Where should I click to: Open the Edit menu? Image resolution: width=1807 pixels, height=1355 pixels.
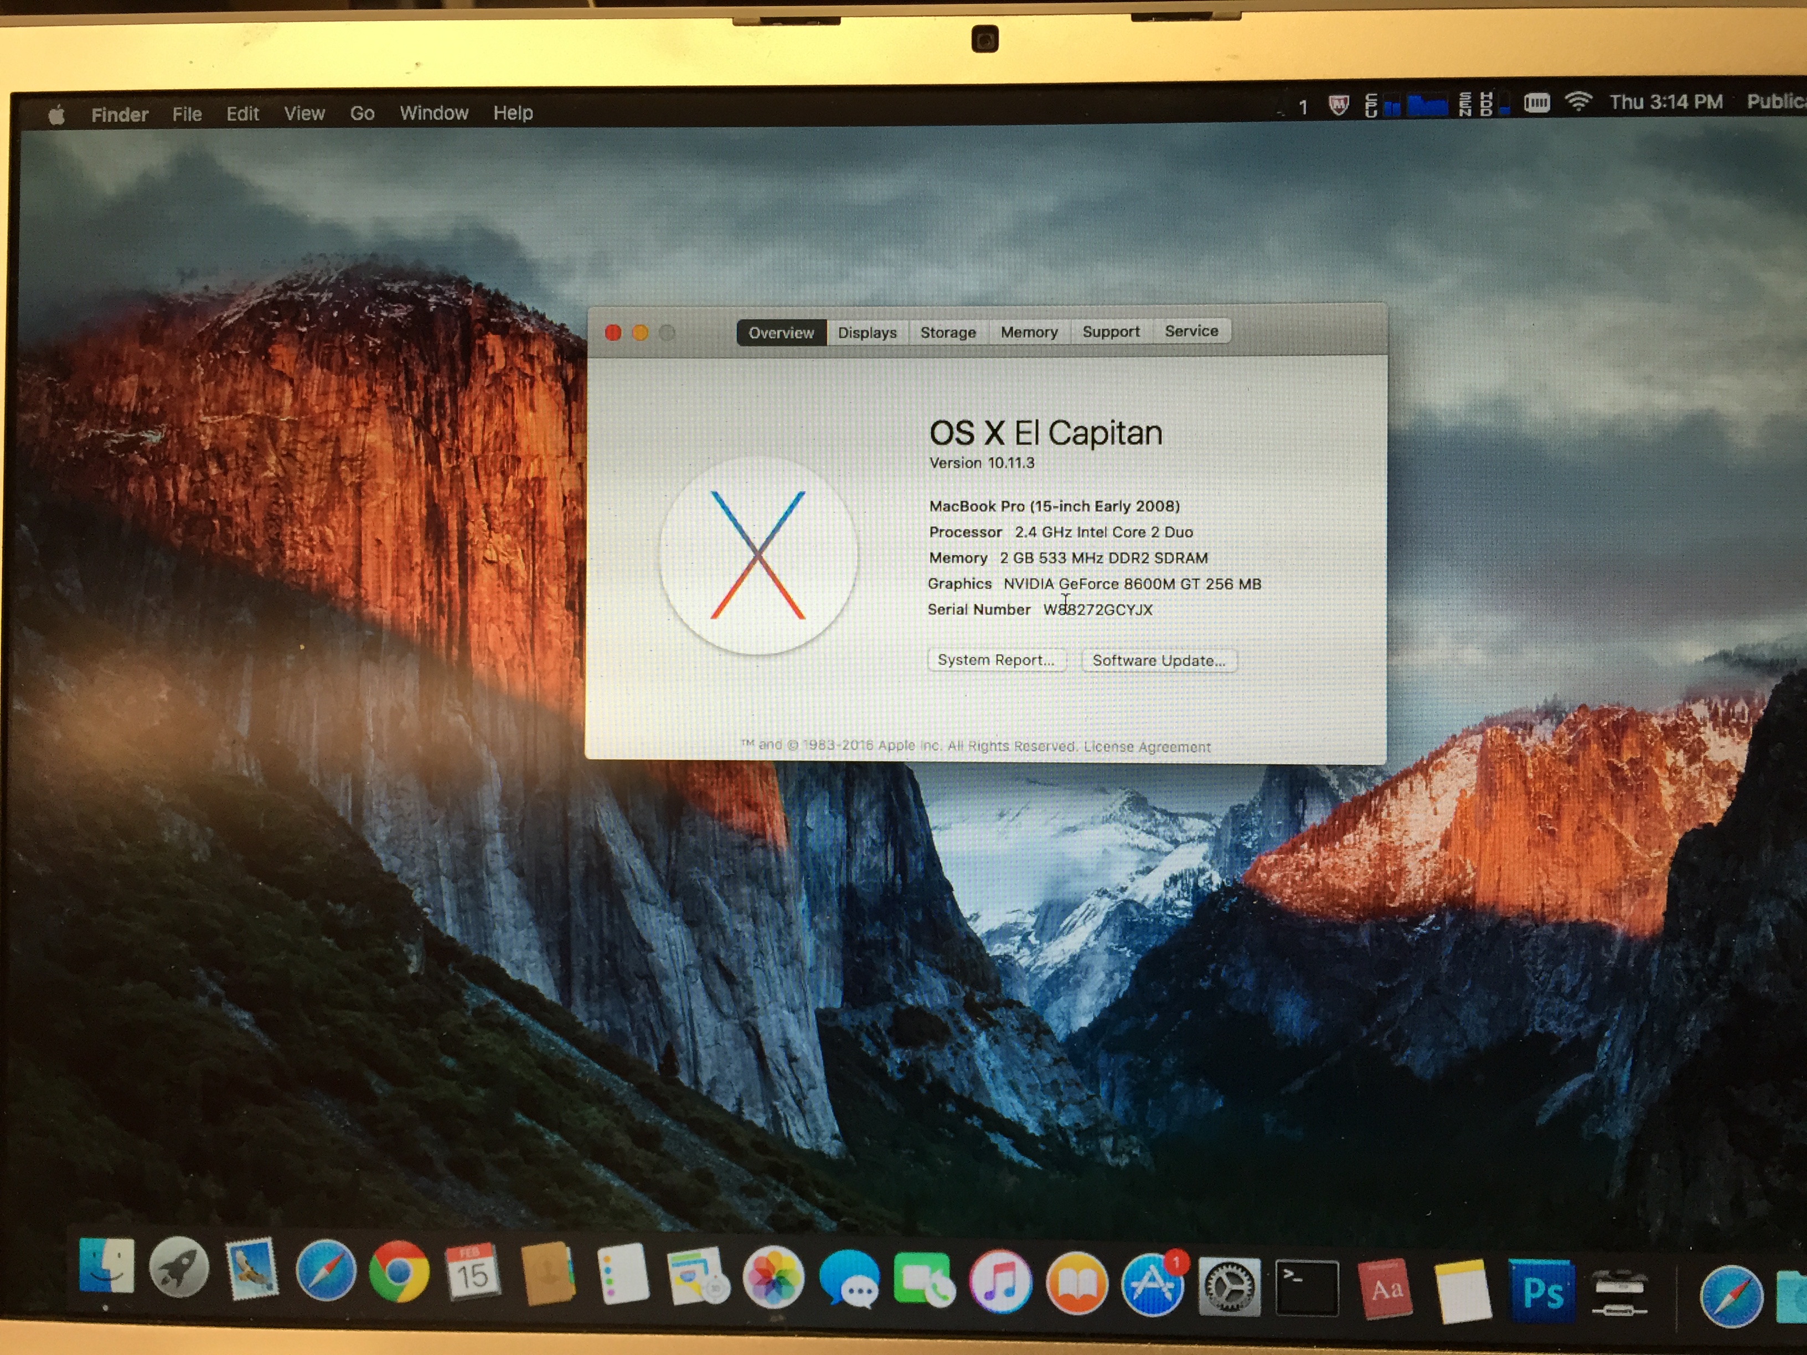(242, 113)
